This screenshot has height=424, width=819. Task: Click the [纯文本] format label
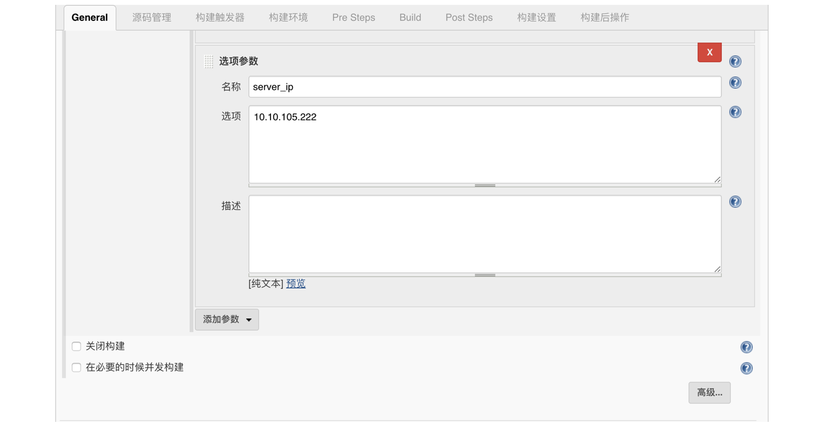pyautogui.click(x=266, y=284)
